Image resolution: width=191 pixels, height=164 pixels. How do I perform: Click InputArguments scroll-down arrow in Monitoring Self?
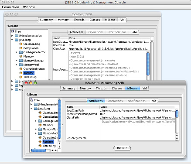[x=177, y=139]
